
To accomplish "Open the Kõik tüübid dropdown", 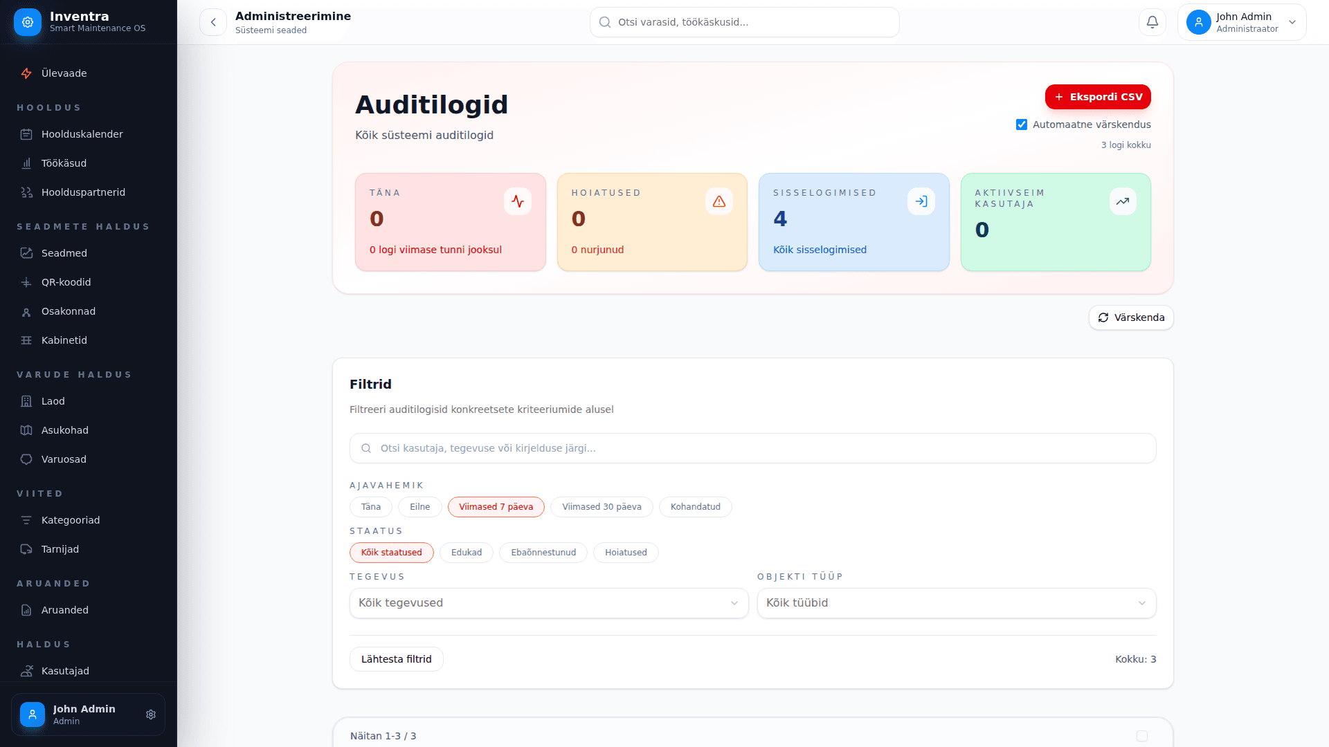I will [956, 602].
